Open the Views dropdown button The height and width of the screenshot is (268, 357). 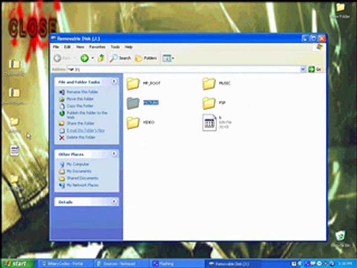tap(168, 58)
